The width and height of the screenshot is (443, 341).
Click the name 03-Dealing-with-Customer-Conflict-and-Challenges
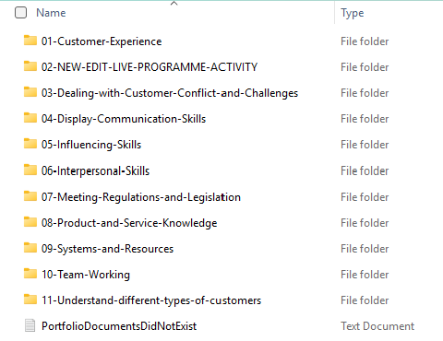pyautogui.click(x=170, y=93)
